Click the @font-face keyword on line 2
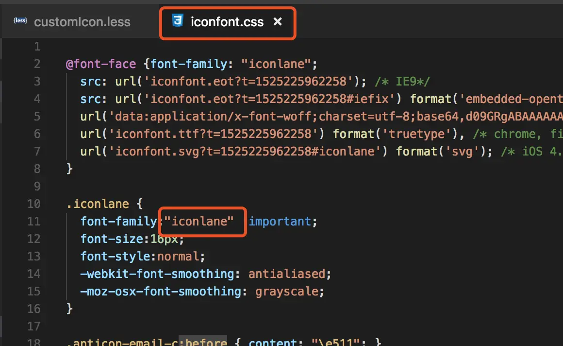Image resolution: width=563 pixels, height=346 pixels. click(x=101, y=64)
